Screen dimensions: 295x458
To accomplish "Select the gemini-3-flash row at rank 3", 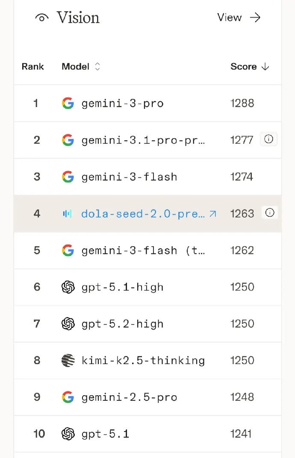I will (x=129, y=177).
